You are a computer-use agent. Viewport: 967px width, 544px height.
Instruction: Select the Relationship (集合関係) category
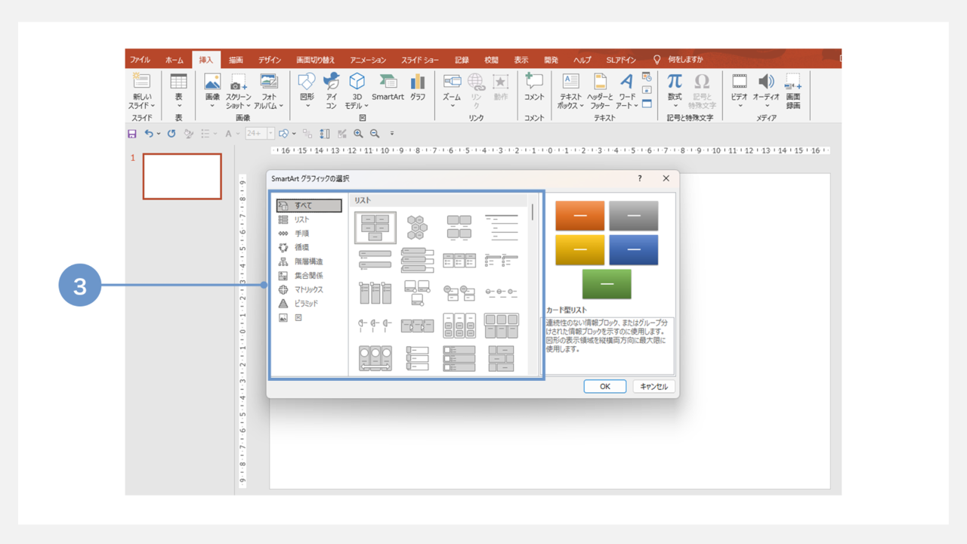tap(309, 276)
